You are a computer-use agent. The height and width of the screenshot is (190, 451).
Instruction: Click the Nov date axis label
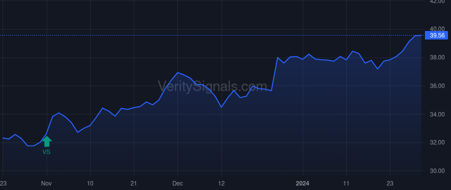[x=46, y=183]
